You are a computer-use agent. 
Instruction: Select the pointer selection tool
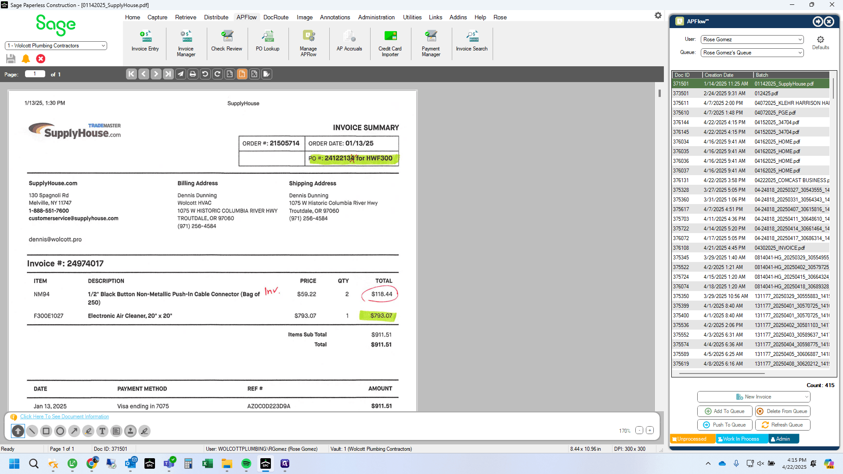click(x=18, y=431)
